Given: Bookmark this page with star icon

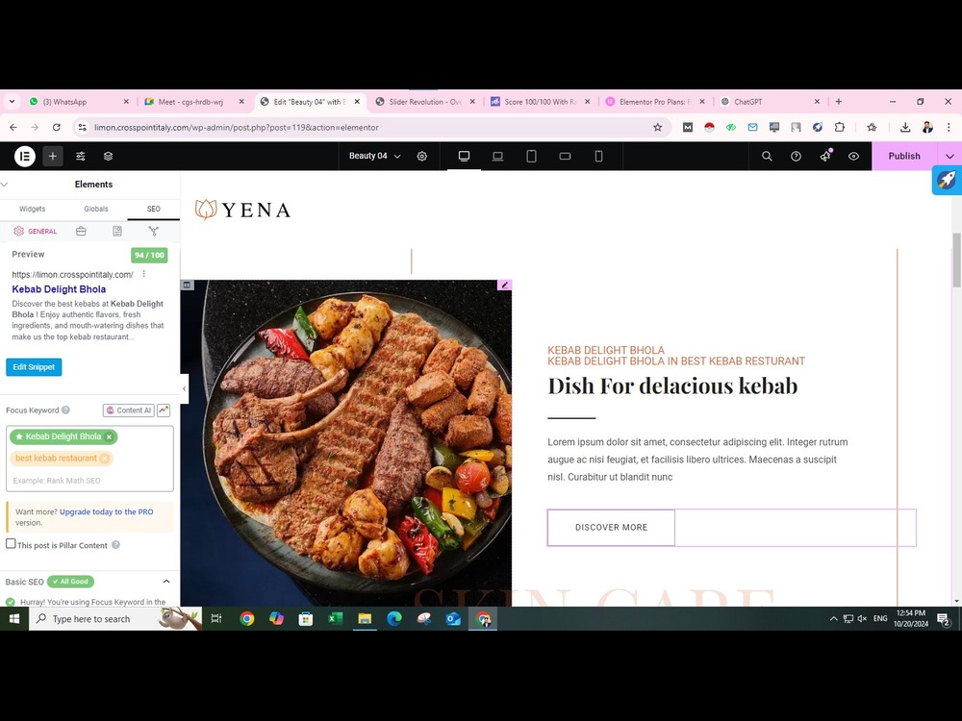Looking at the screenshot, I should click(658, 128).
